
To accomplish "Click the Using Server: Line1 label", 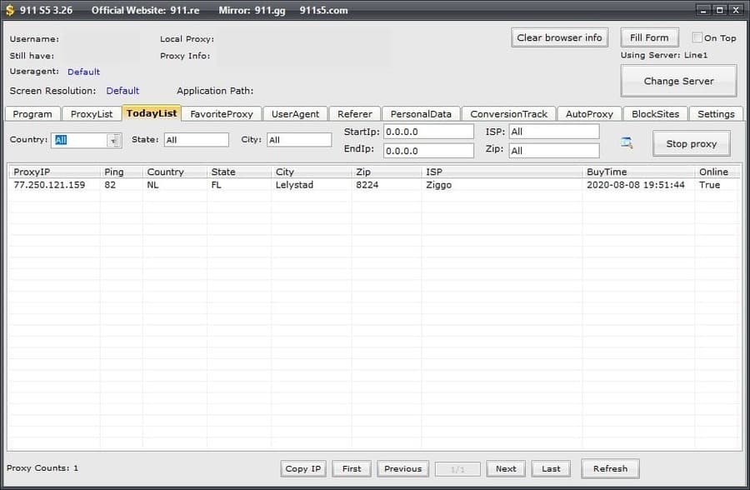I will (x=664, y=55).
